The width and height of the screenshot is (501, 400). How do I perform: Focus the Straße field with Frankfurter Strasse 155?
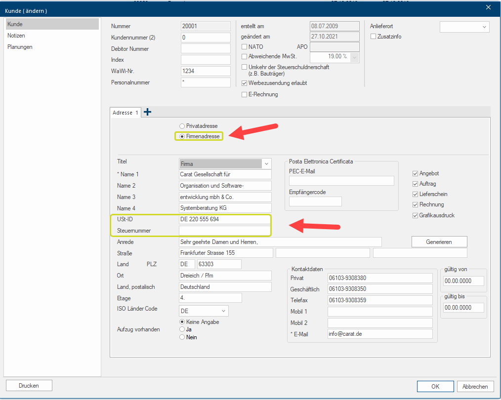[226, 253]
